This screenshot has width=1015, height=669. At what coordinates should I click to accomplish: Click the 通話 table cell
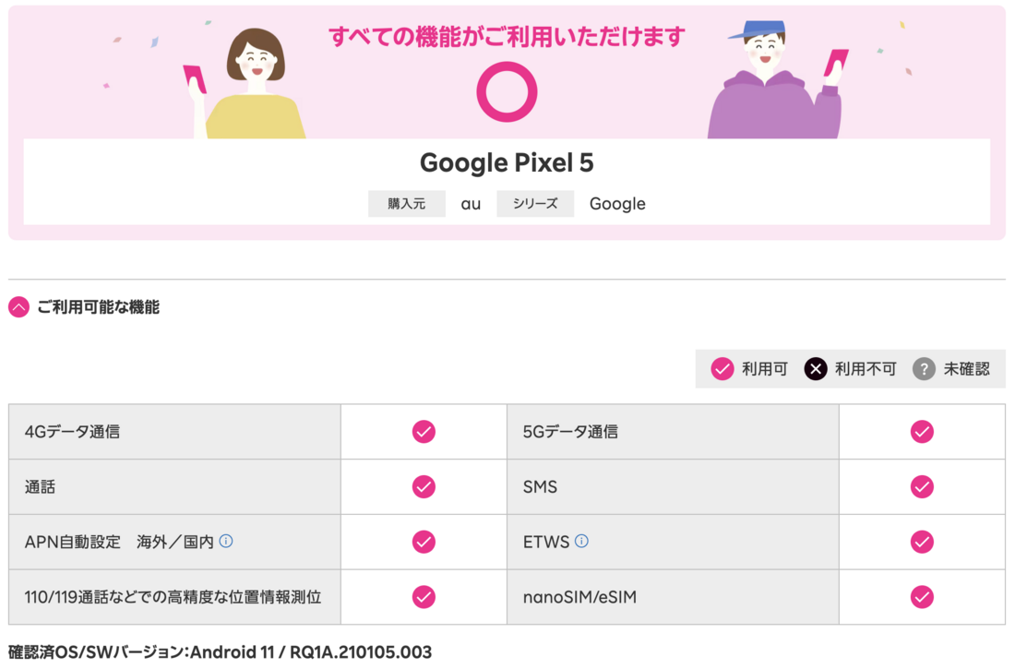tap(174, 487)
